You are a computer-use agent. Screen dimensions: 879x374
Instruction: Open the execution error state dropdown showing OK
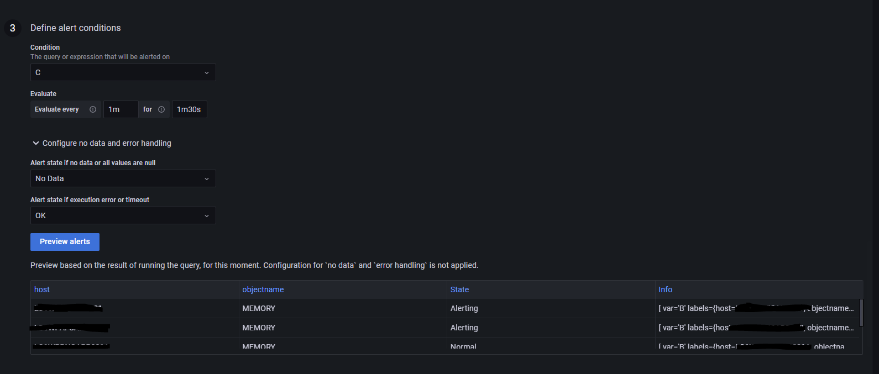123,215
